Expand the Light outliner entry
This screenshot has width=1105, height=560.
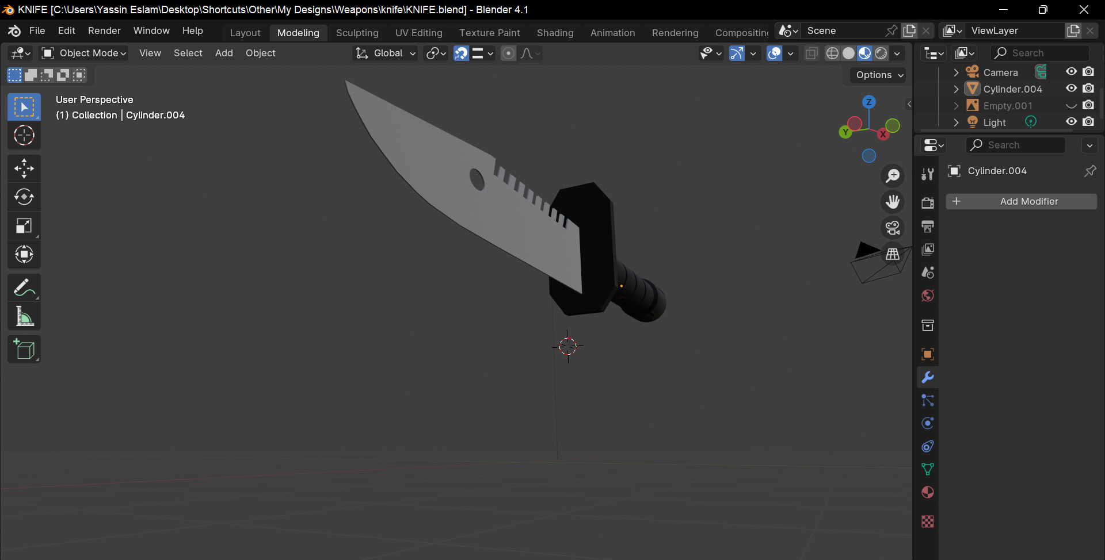coord(956,122)
